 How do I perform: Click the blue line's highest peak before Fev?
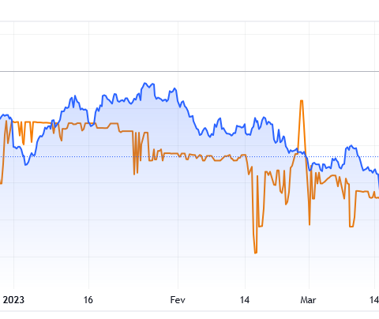point(144,84)
